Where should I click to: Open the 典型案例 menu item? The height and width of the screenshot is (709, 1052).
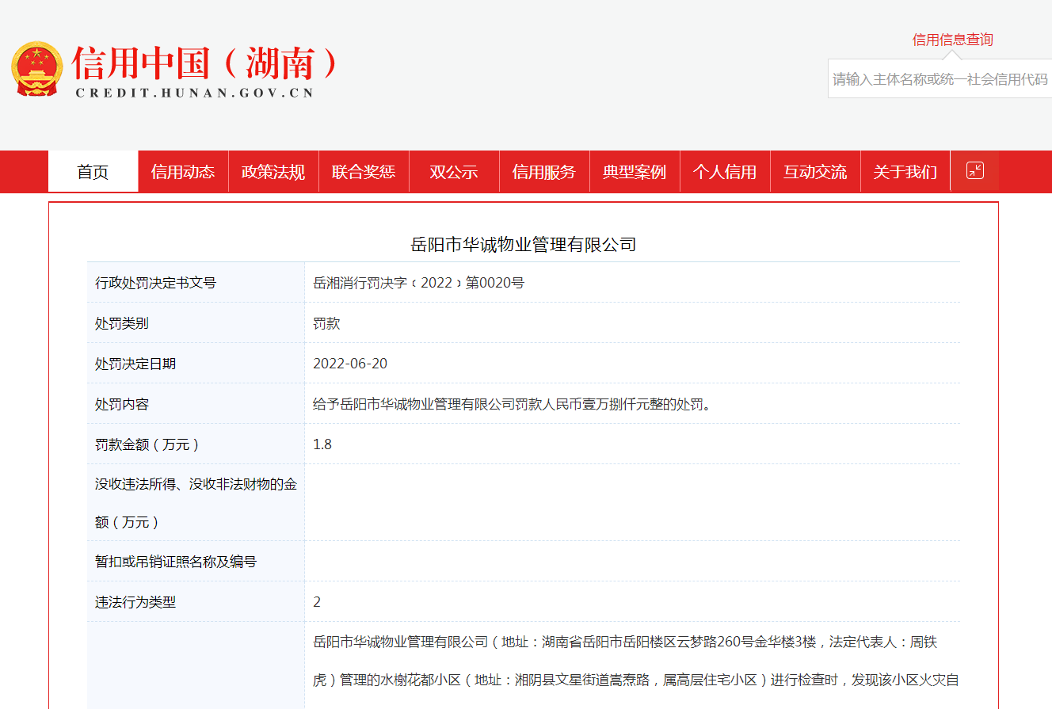click(x=635, y=171)
